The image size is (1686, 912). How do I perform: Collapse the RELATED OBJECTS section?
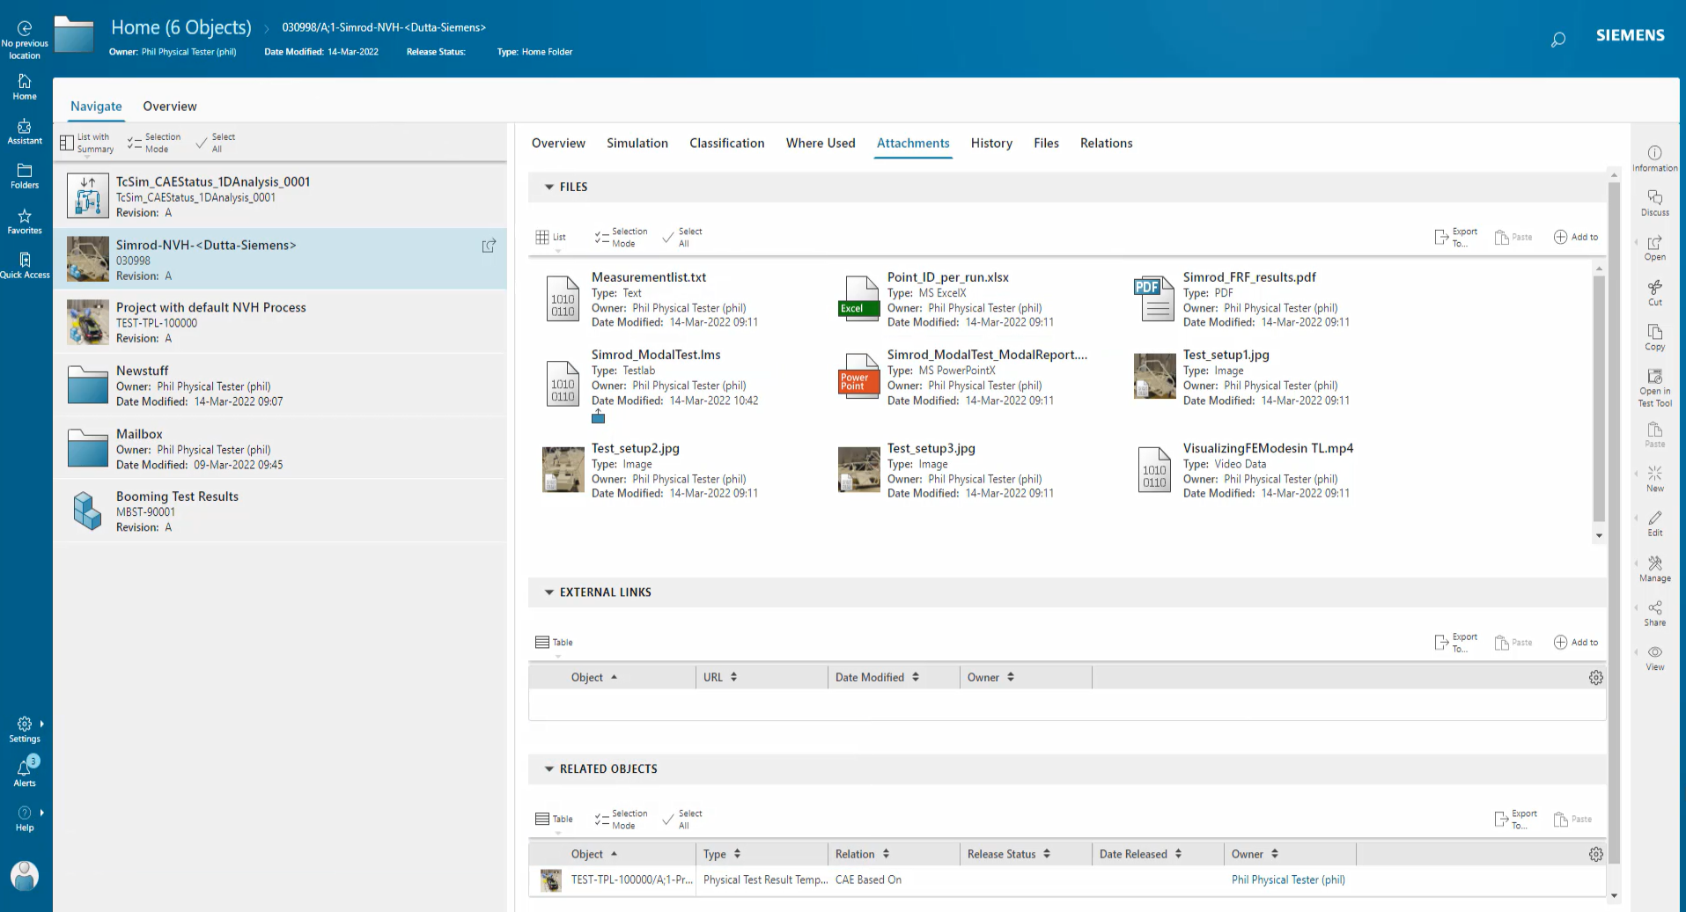click(549, 769)
